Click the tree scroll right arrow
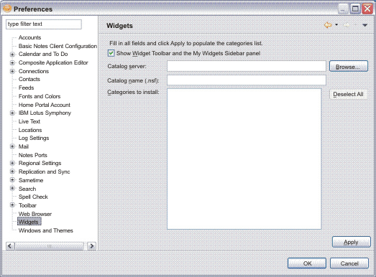The width and height of the screenshot is (376, 277). coord(91,246)
